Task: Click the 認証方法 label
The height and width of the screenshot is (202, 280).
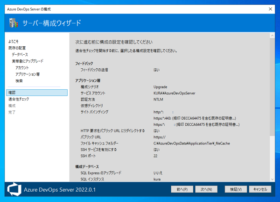Action: coord(88,100)
